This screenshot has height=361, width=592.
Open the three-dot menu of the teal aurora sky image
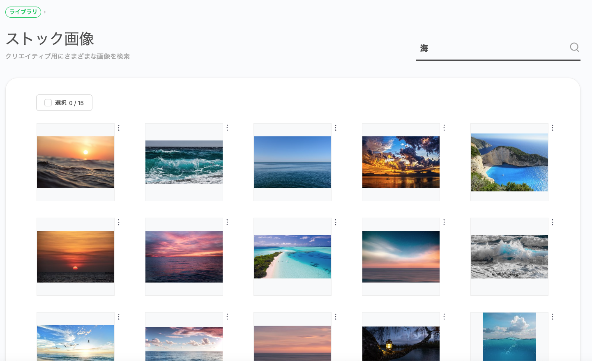coord(444,222)
